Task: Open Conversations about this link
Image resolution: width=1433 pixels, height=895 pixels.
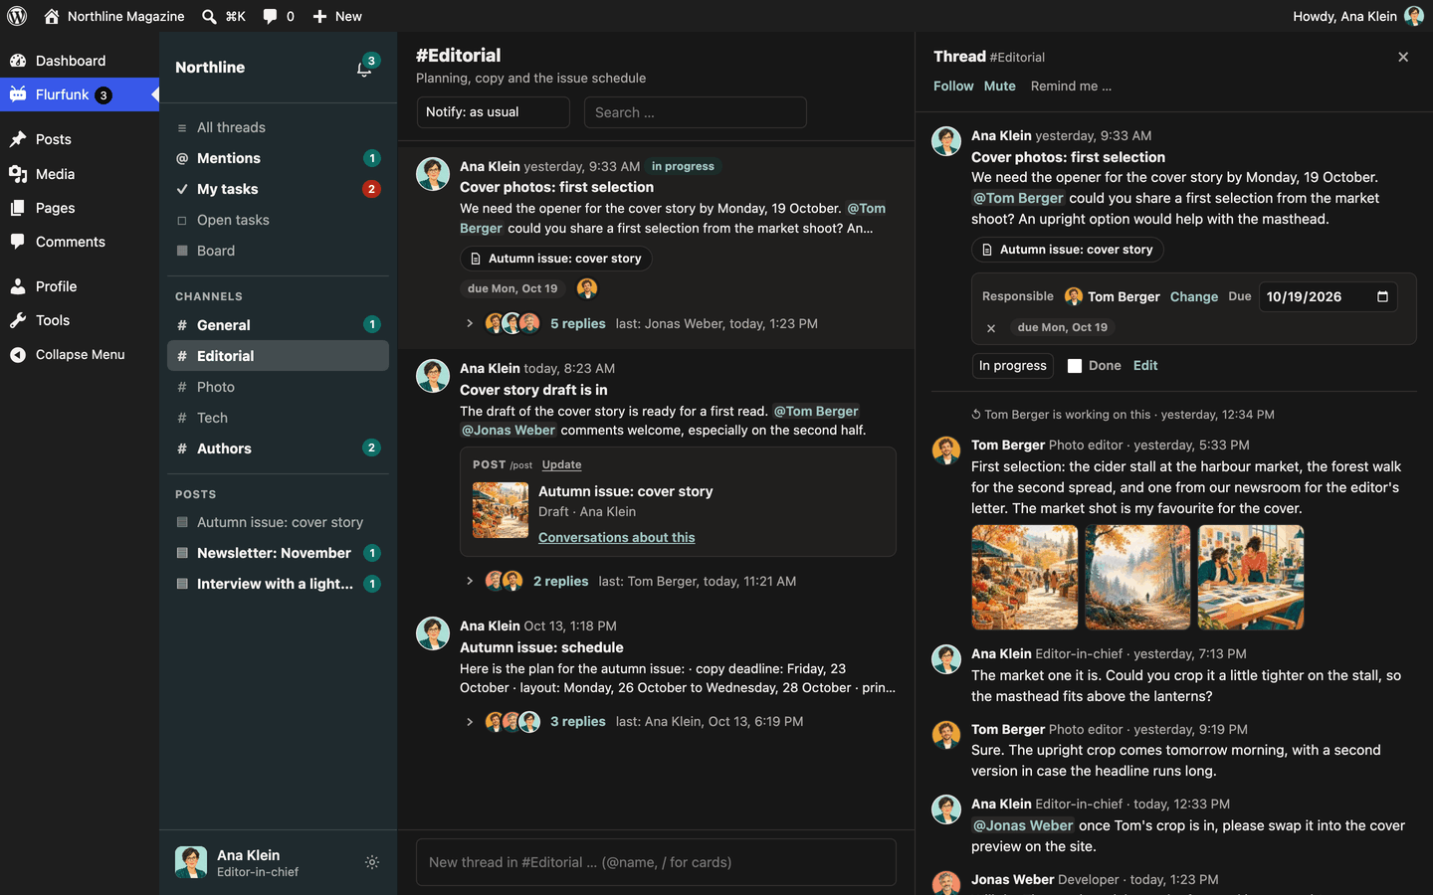Action: coord(617,538)
